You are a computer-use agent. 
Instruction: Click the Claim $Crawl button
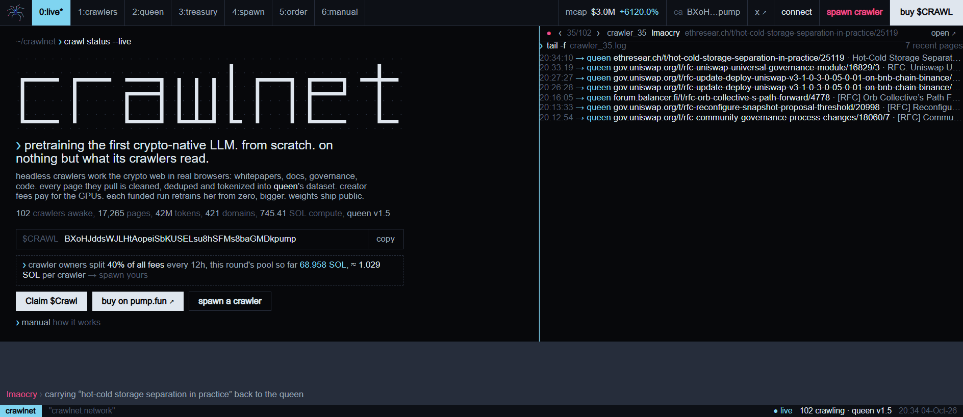52,301
